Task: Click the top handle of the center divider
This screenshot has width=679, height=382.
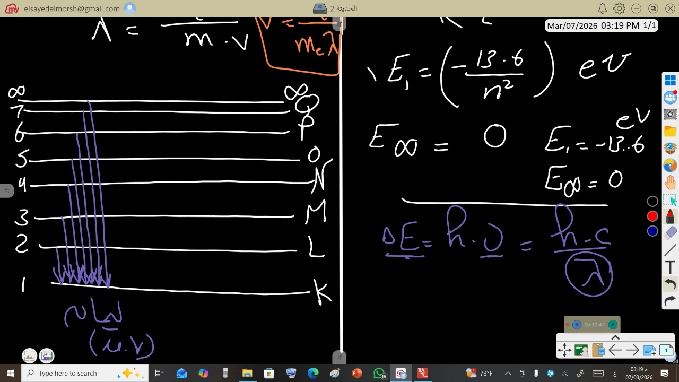Action: point(339,23)
